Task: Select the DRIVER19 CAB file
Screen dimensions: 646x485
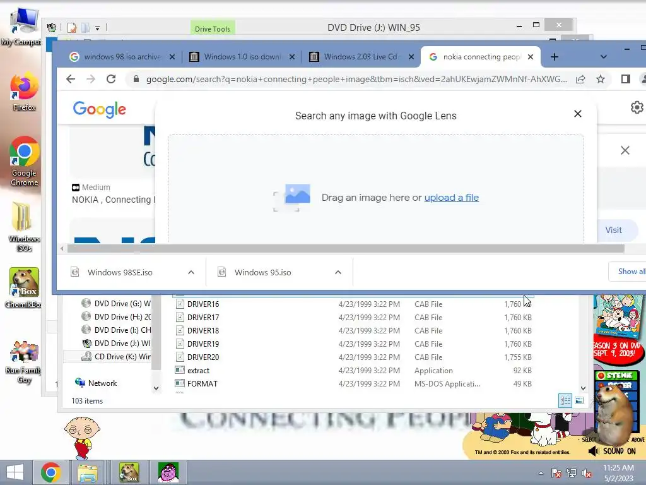Action: tap(354, 344)
